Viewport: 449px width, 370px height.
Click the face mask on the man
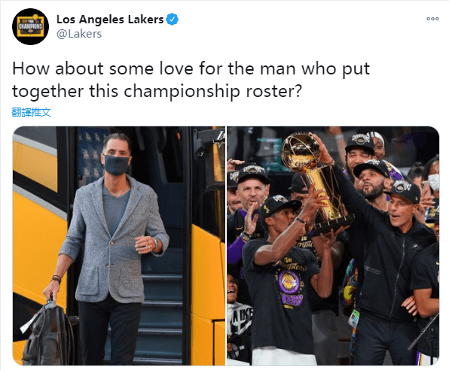116,165
